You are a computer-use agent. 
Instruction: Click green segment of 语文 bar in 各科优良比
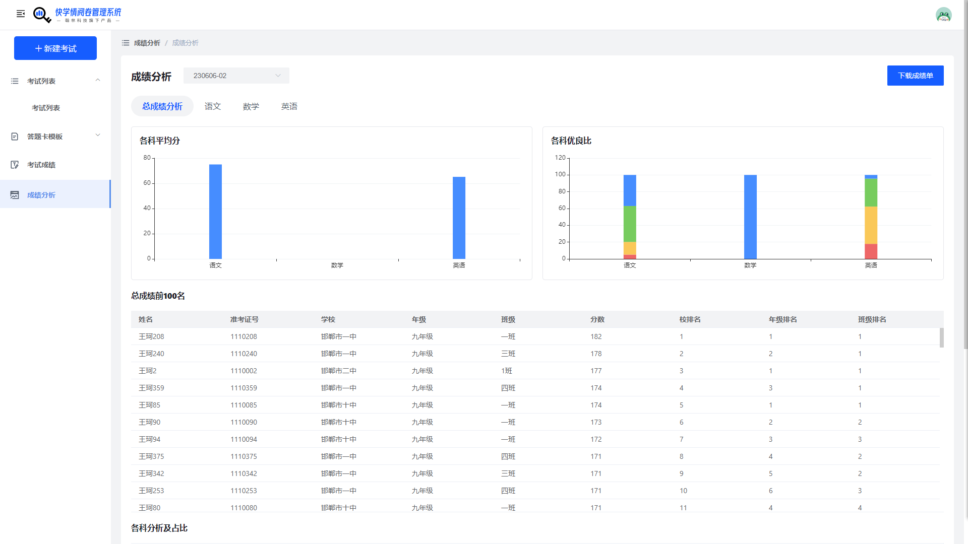[630, 224]
